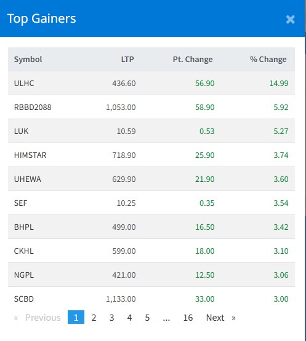The height and width of the screenshot is (341, 306).
Task: Jump to page 5 of gainers
Action: click(147, 318)
